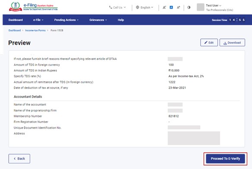Reset to default font size icon
Viewport: 252px width, 169px height.
pos(171,7)
